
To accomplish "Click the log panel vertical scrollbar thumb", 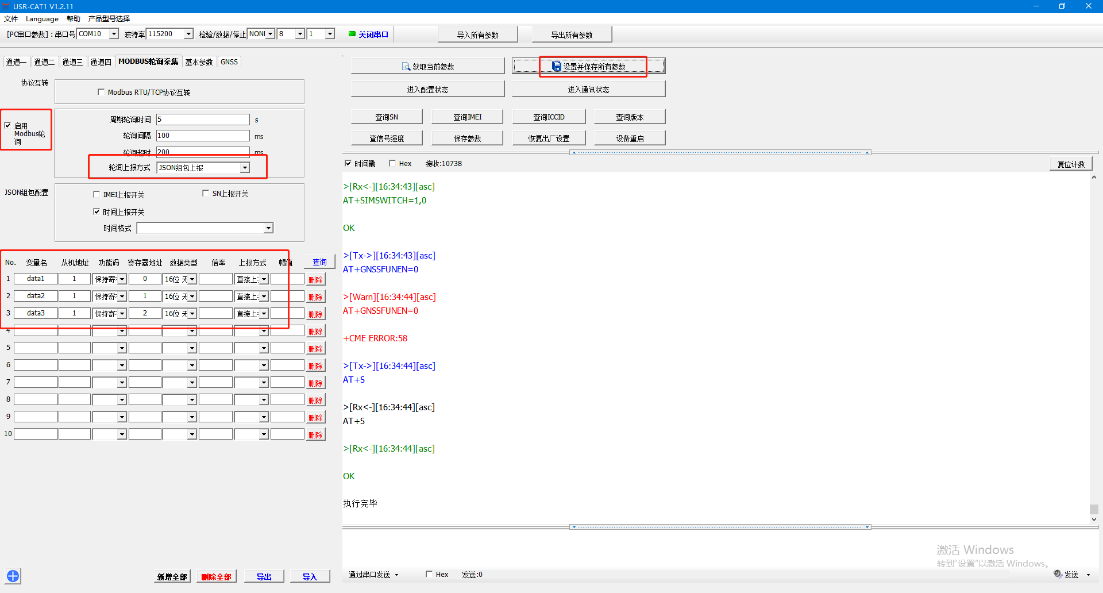I will pos(1094,509).
